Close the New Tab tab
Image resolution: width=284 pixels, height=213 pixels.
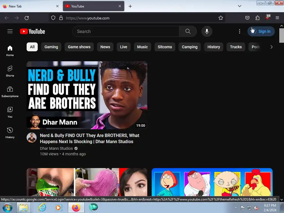pyautogui.click(x=57, y=6)
